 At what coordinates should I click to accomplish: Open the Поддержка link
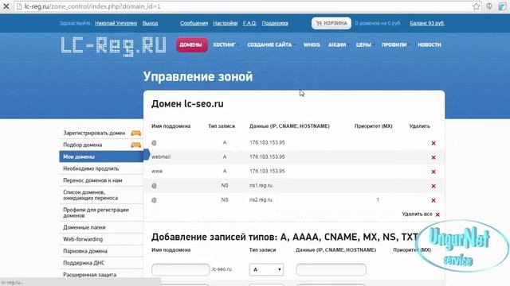[x=275, y=23]
